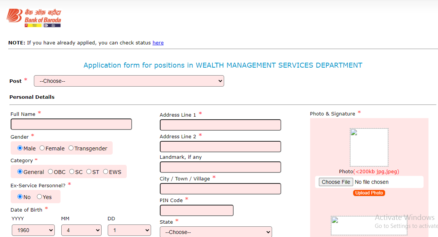
Task: Choose the EWS category radio button
Action: point(106,172)
